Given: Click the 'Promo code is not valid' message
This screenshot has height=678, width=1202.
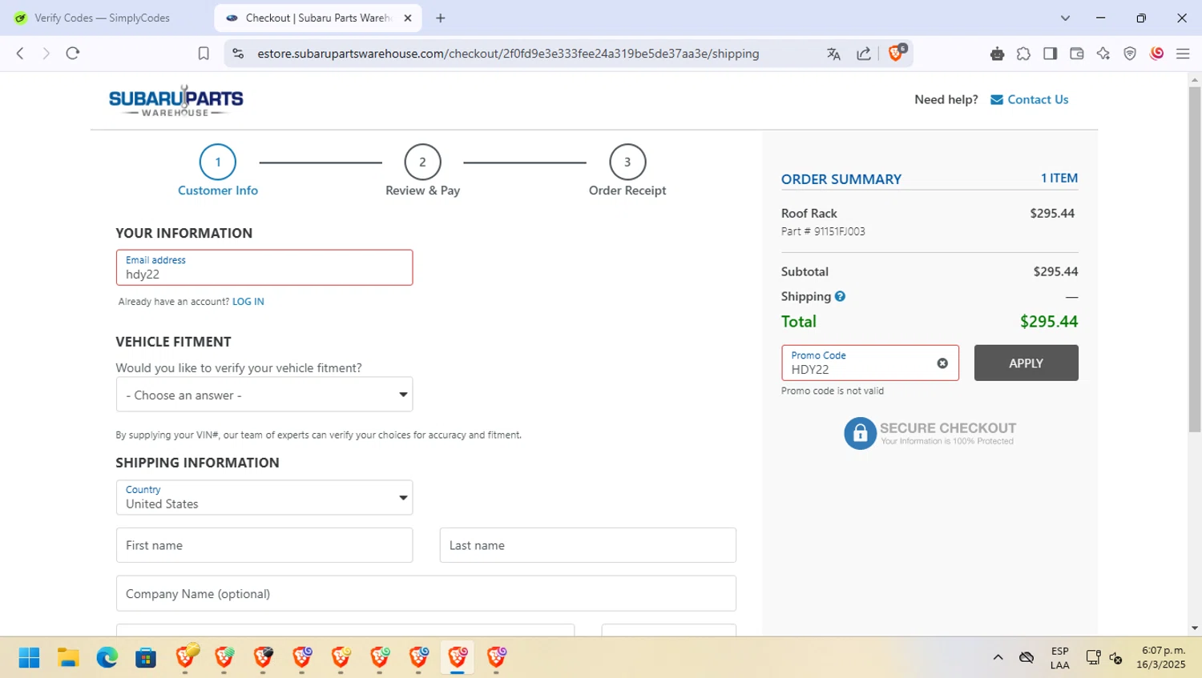Looking at the screenshot, I should click(x=833, y=391).
